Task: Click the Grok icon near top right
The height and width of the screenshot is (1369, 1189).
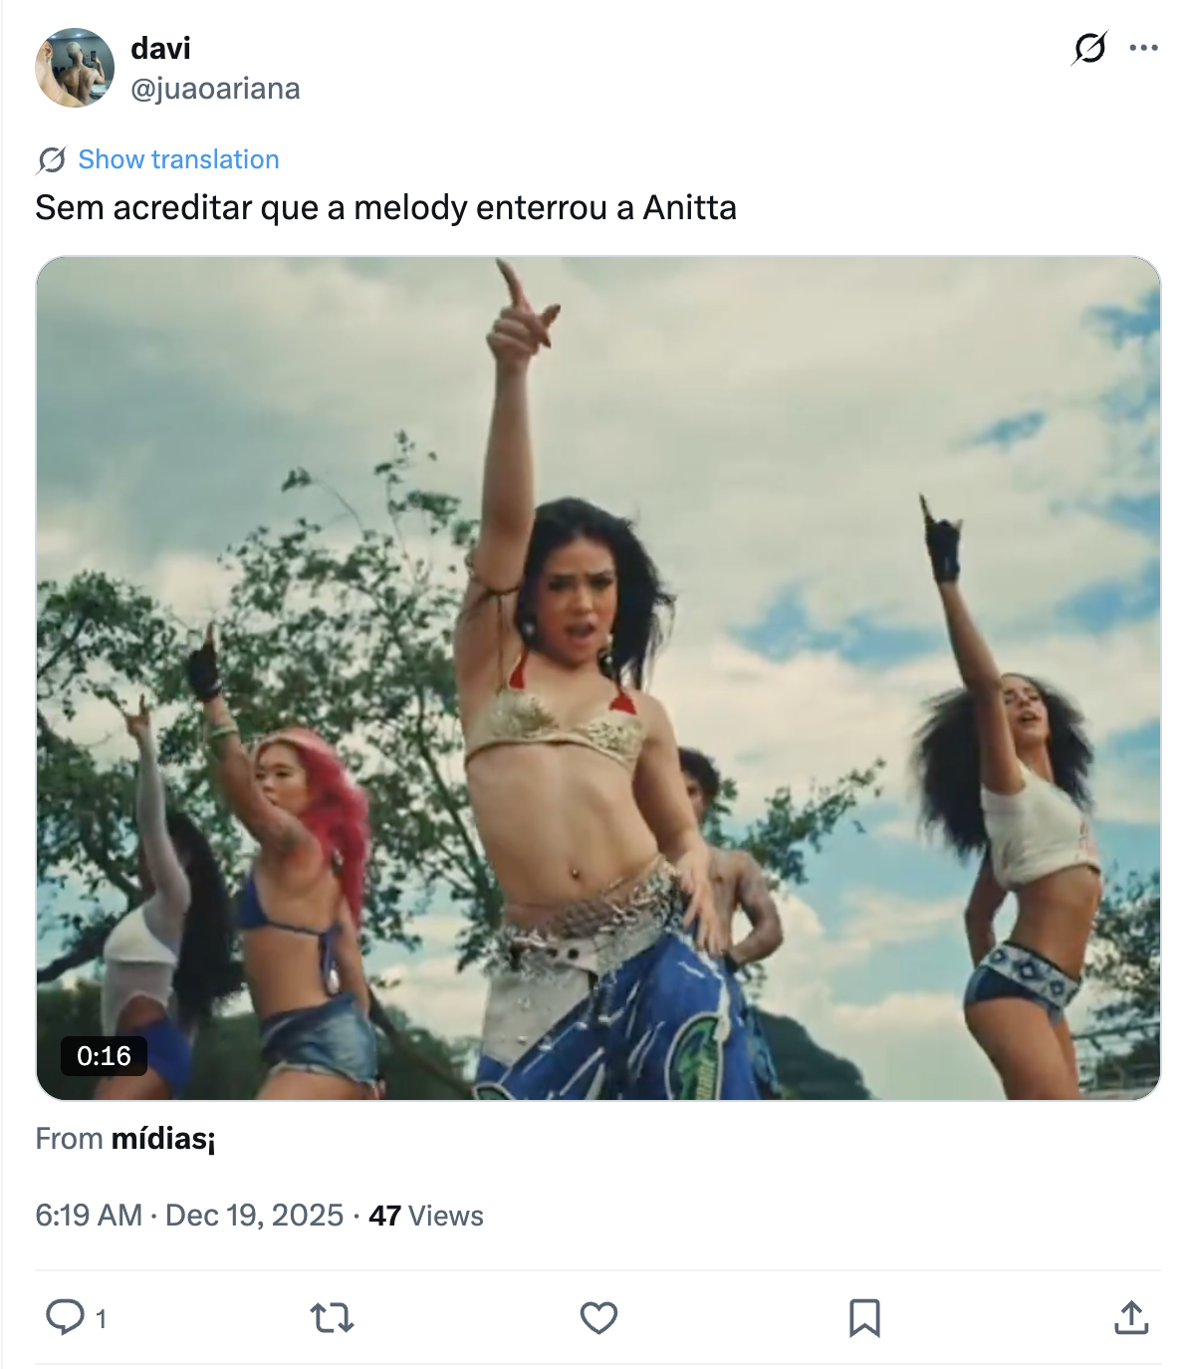Action: point(1089,48)
